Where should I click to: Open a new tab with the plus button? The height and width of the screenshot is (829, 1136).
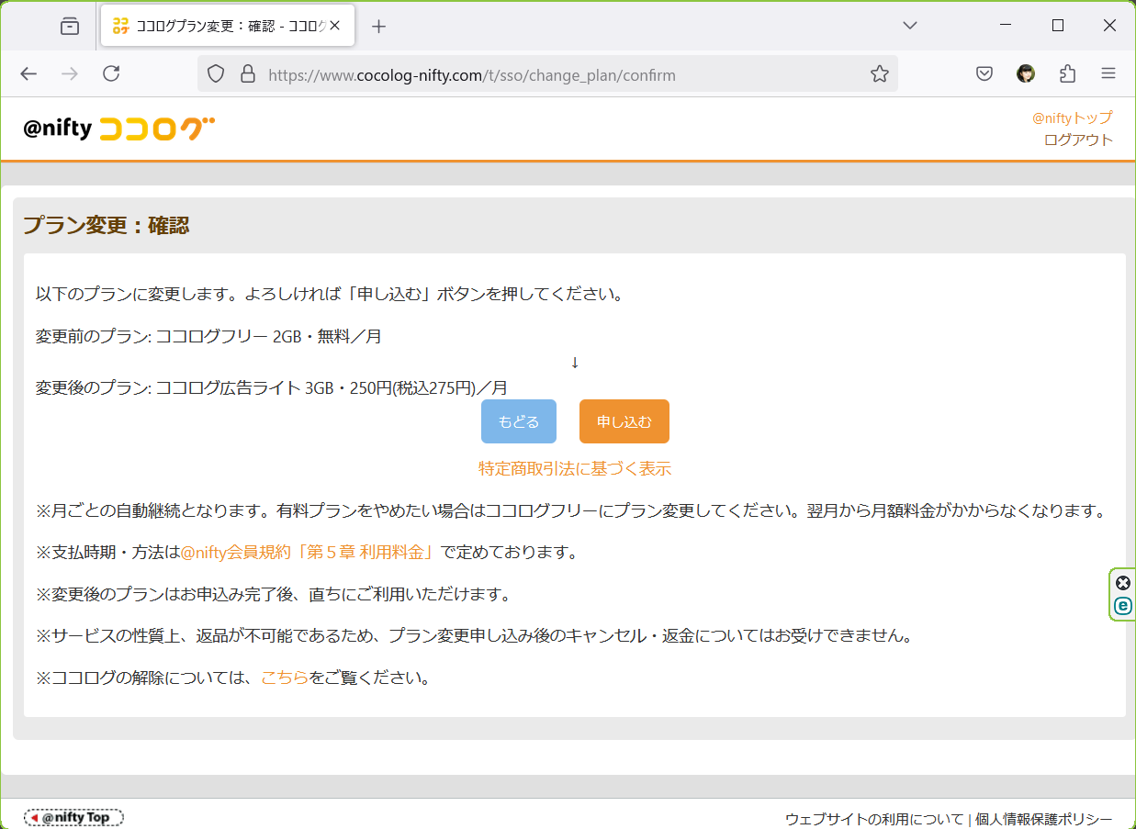coord(379,27)
